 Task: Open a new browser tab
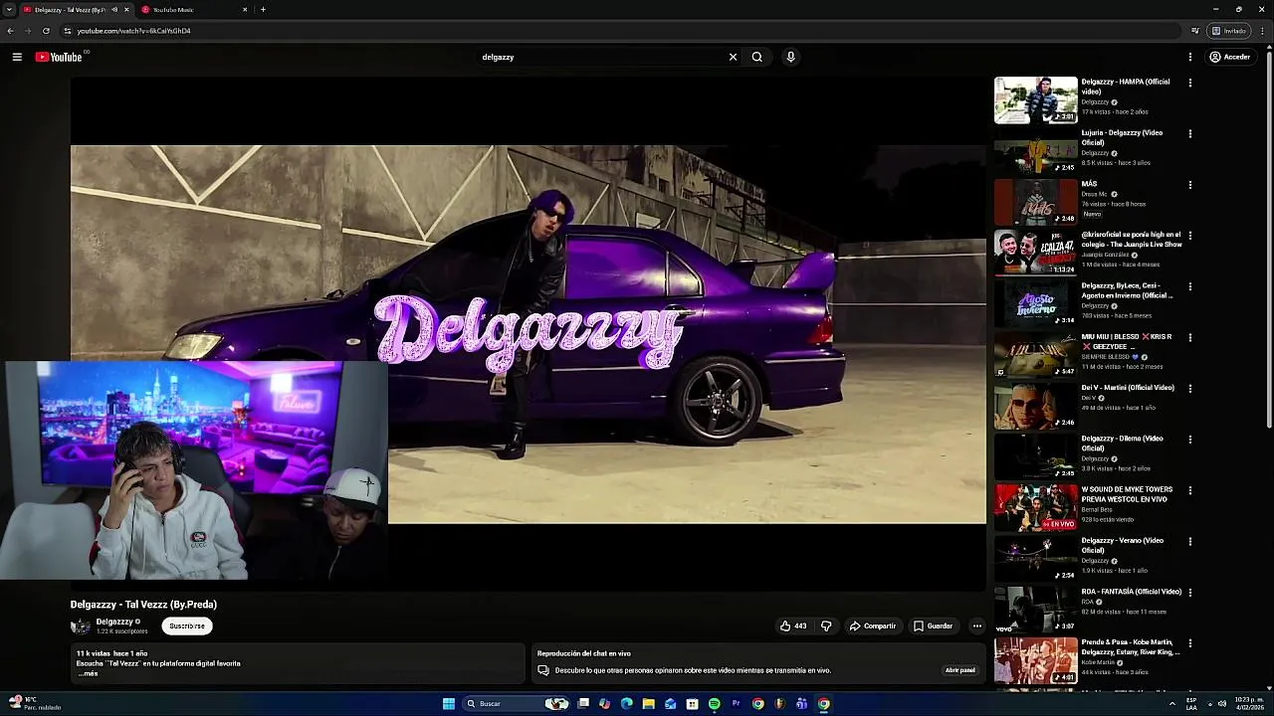point(263,10)
